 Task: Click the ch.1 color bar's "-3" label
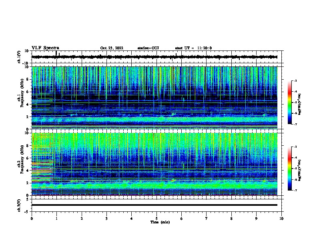click(295, 80)
